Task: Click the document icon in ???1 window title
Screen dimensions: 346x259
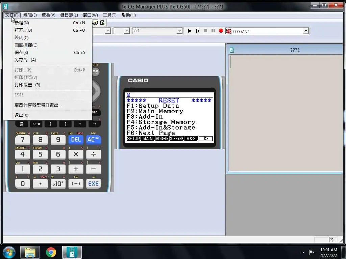Action: point(232,50)
